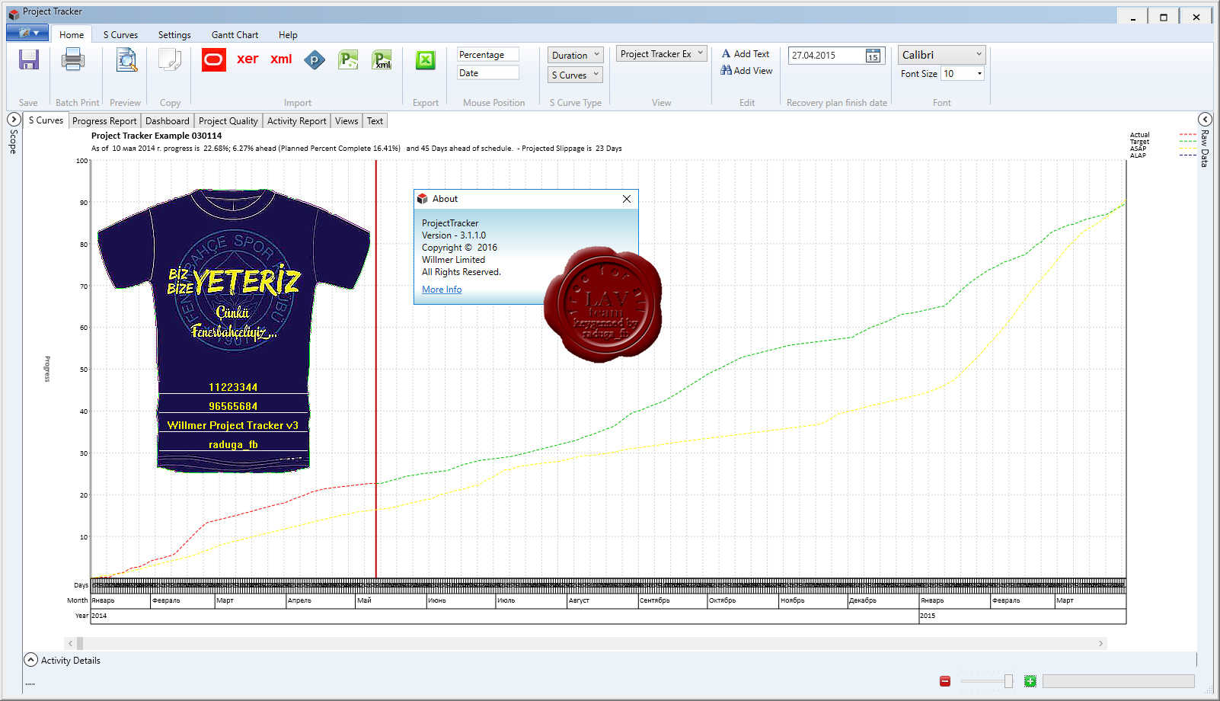Select Progress Report tab
Image resolution: width=1220 pixels, height=701 pixels.
[104, 120]
